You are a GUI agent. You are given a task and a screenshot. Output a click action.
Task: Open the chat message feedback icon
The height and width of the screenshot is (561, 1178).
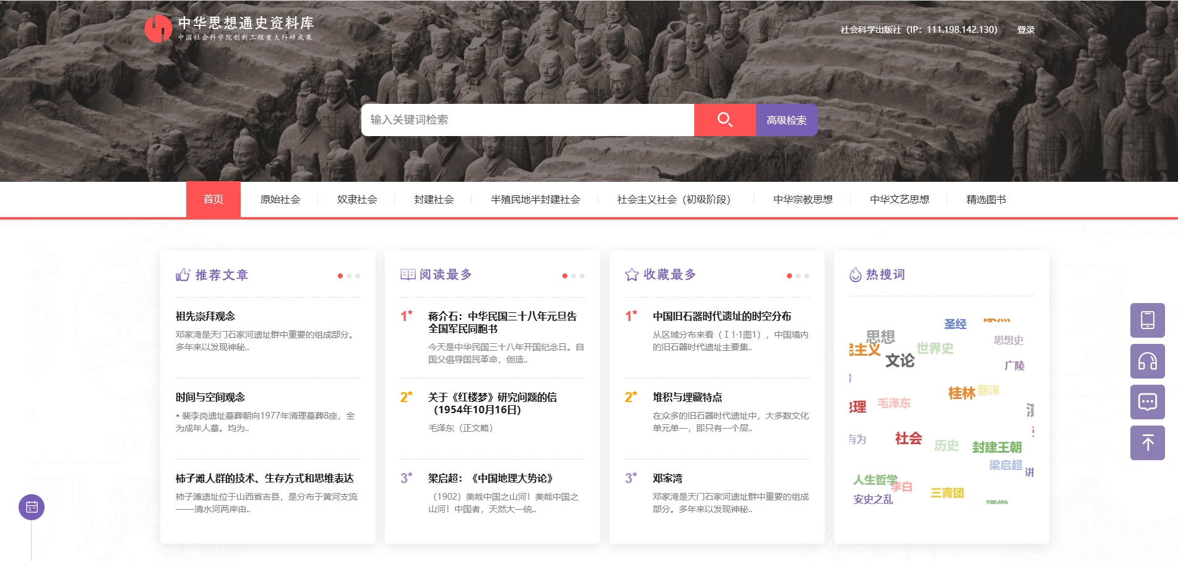click(1147, 402)
